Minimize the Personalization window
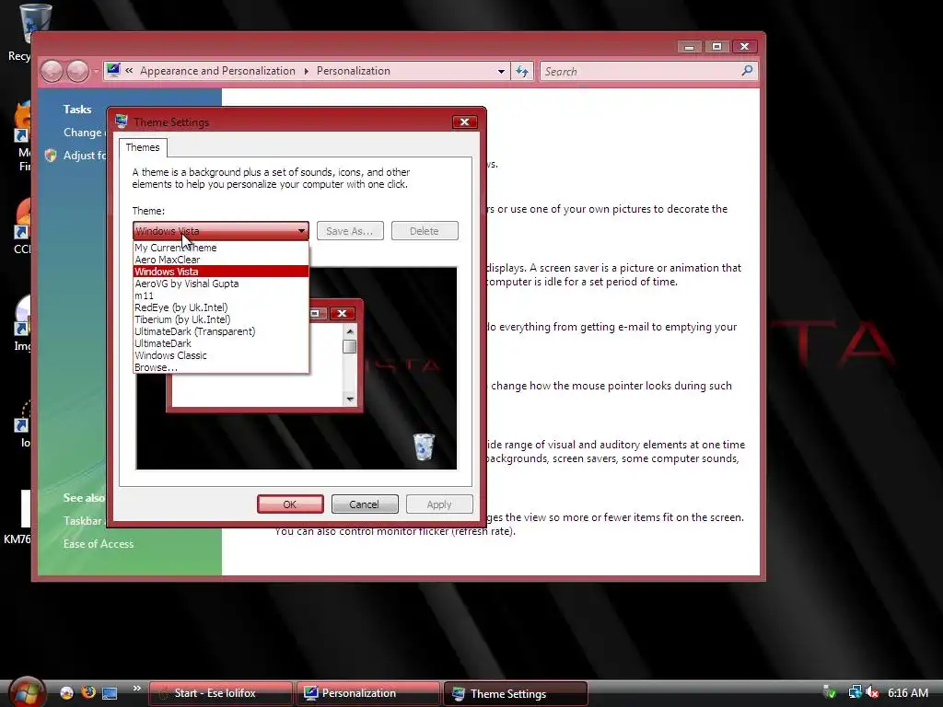This screenshot has width=943, height=707. [689, 46]
